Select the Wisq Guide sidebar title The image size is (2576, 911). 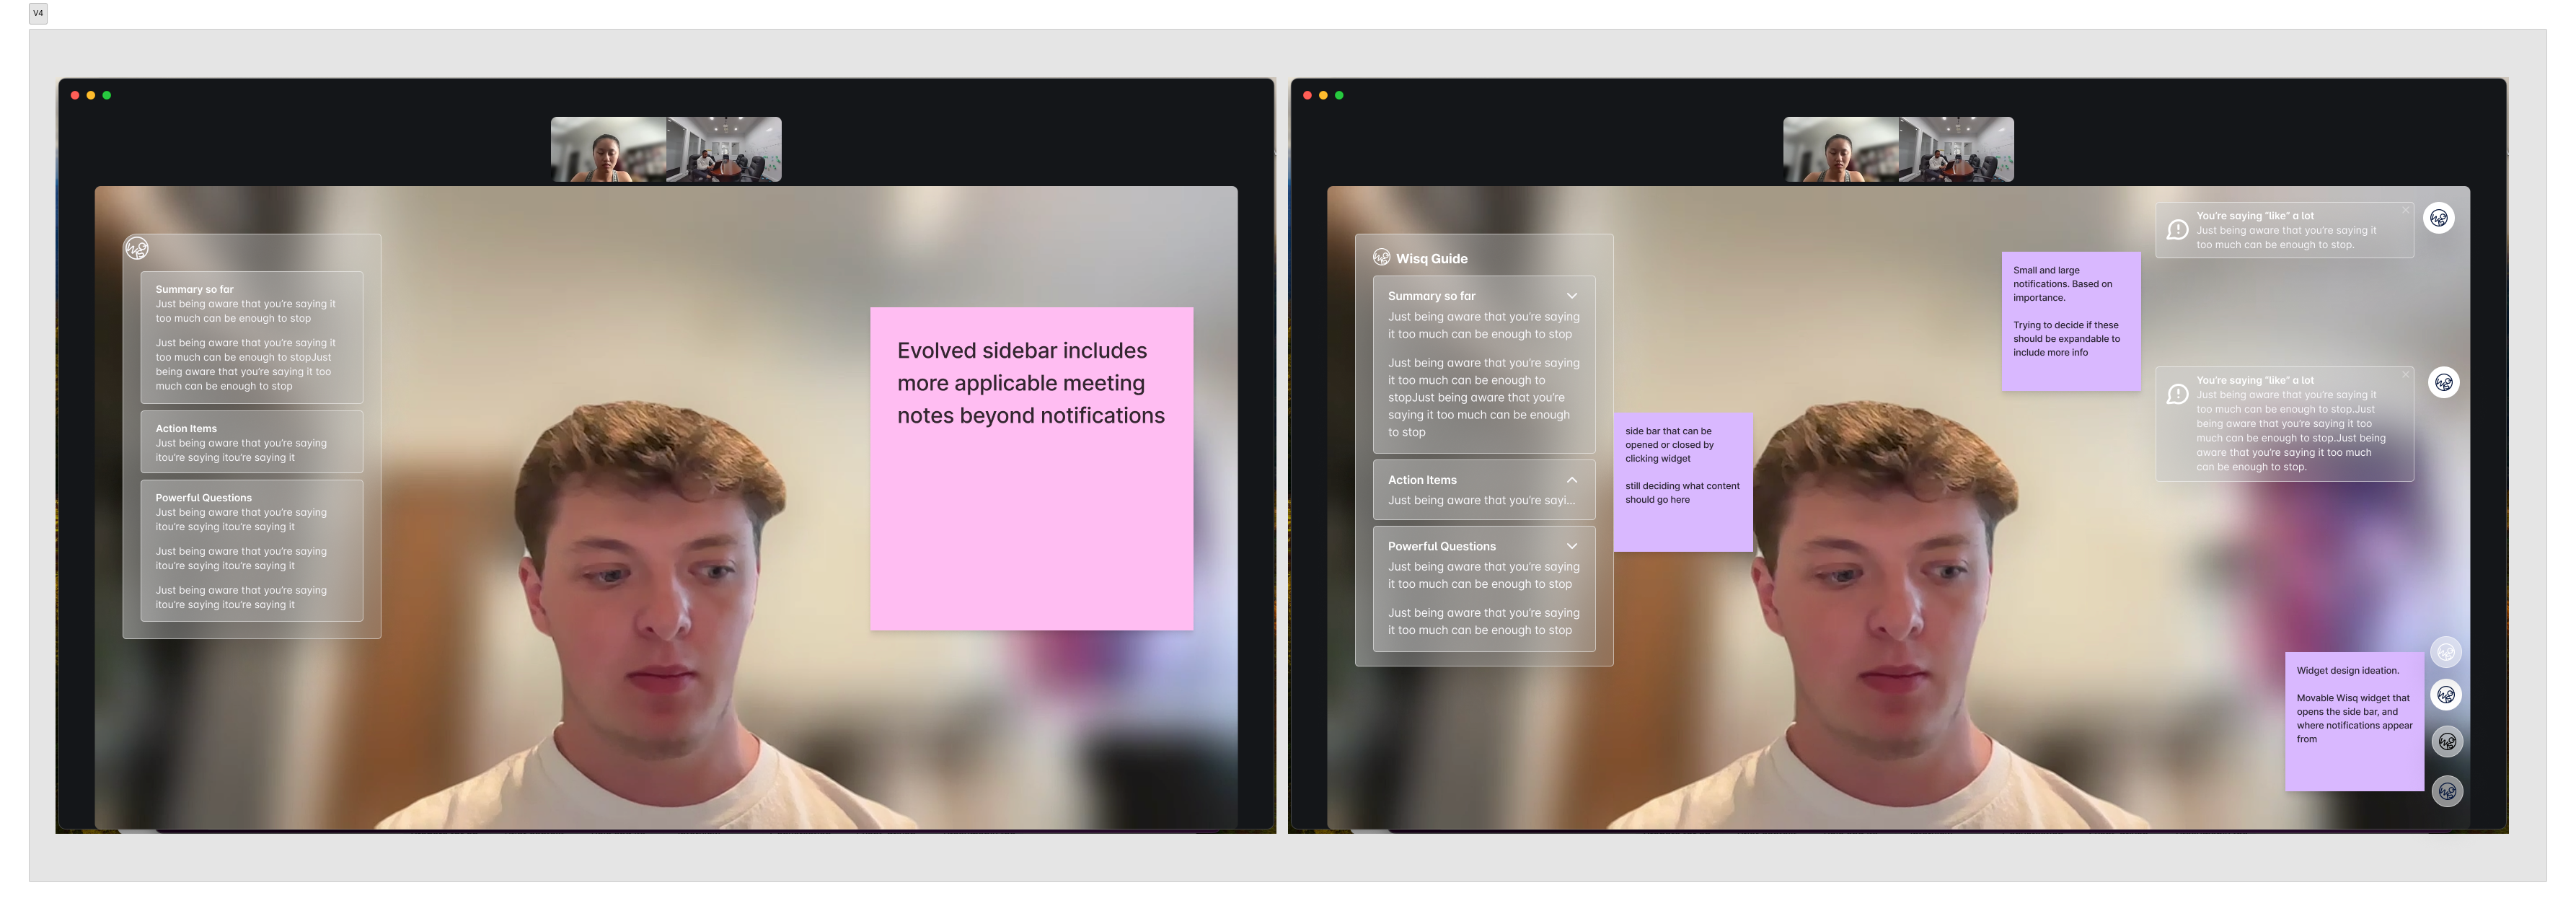(1431, 259)
